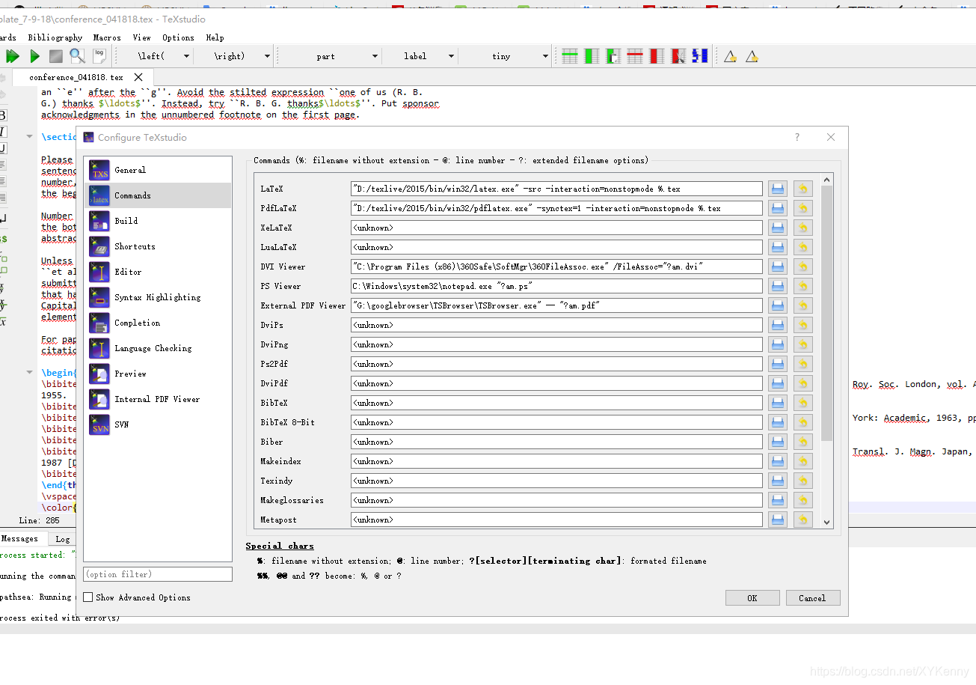Select the General settings category
This screenshot has height=685, width=976.
158,170
